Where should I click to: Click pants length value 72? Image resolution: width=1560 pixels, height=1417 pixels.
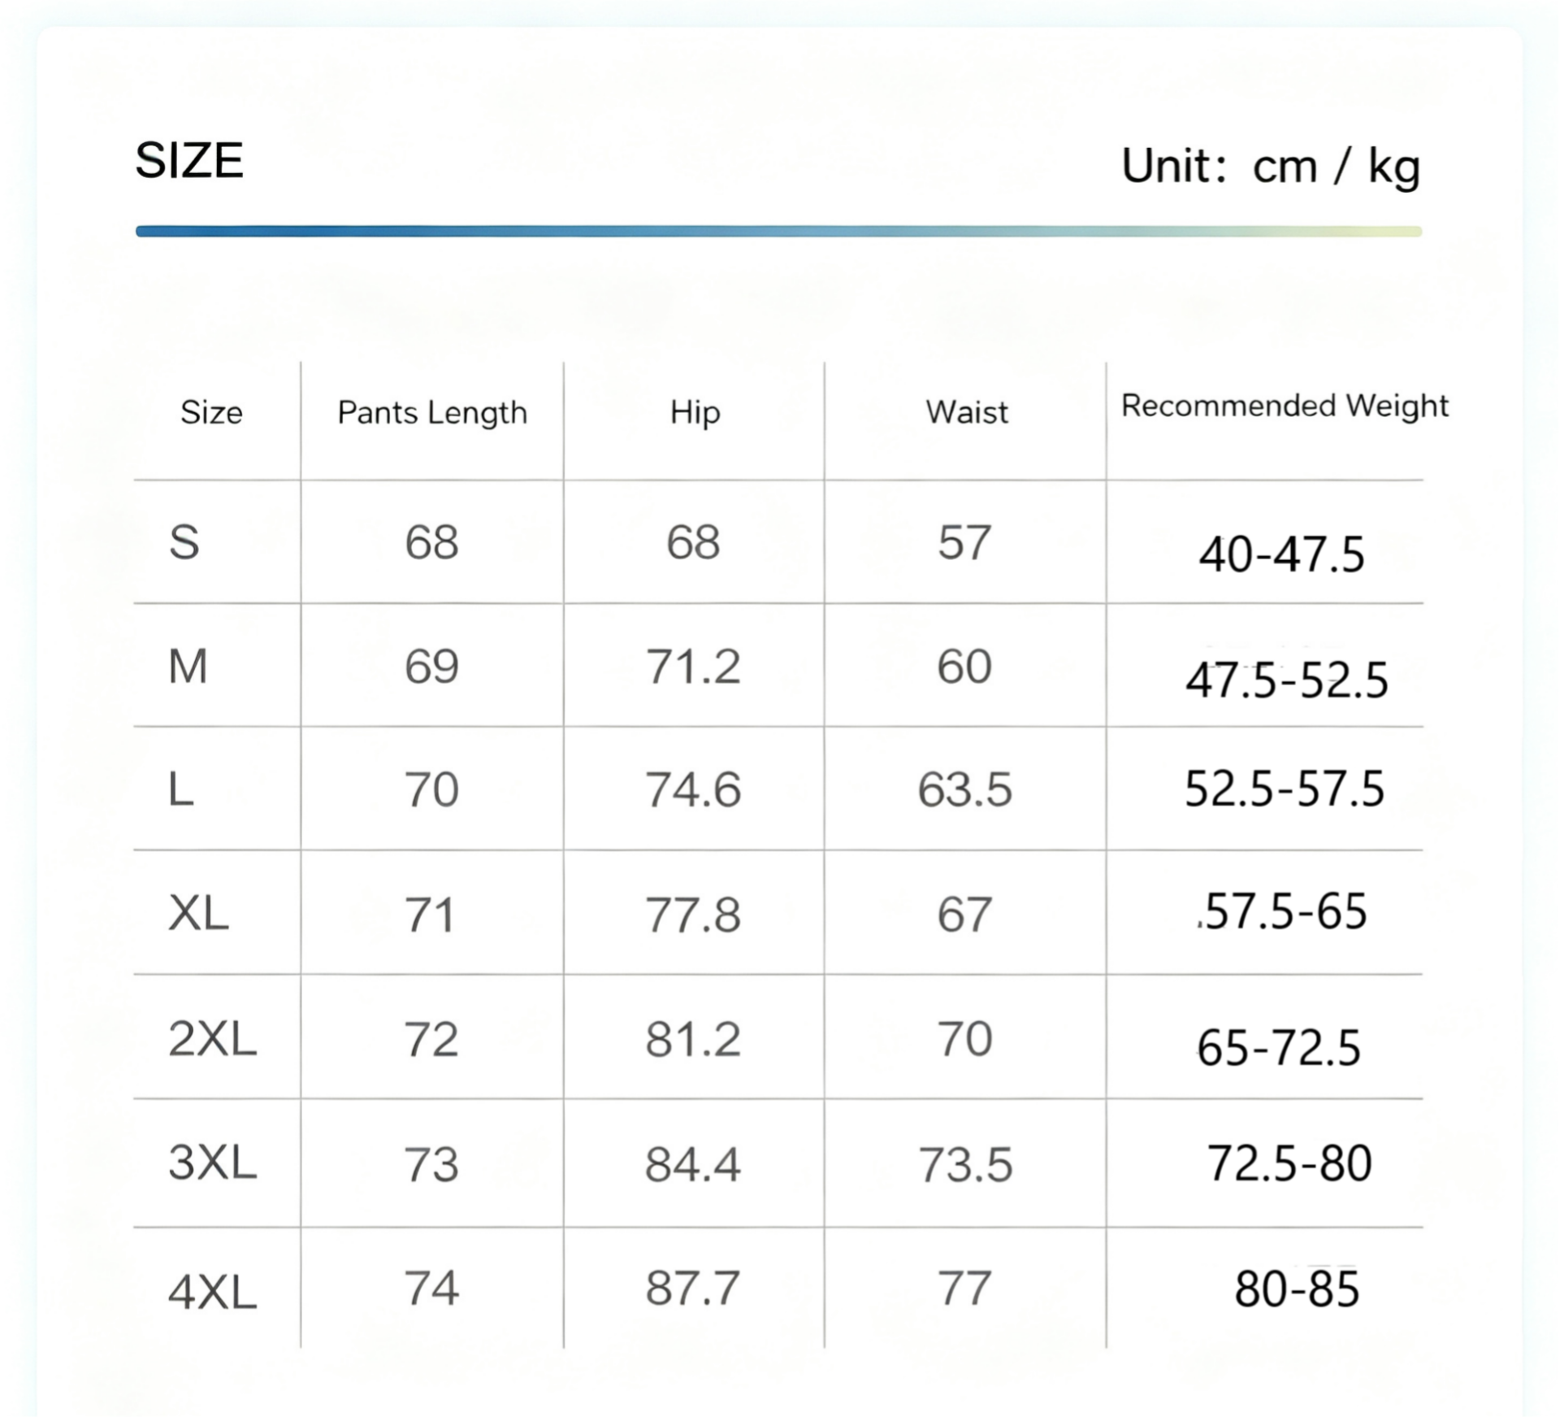pyautogui.click(x=431, y=1039)
